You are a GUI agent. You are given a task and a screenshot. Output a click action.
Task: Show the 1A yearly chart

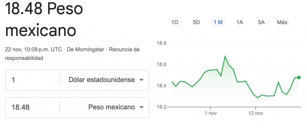click(x=240, y=22)
